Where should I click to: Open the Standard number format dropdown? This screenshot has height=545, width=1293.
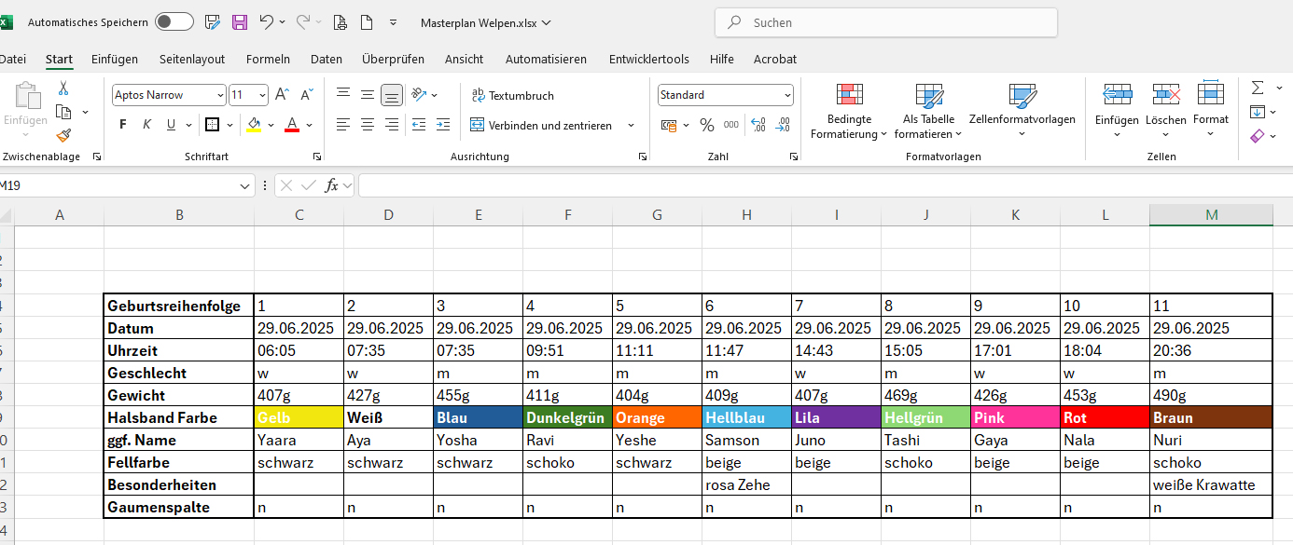(x=787, y=95)
